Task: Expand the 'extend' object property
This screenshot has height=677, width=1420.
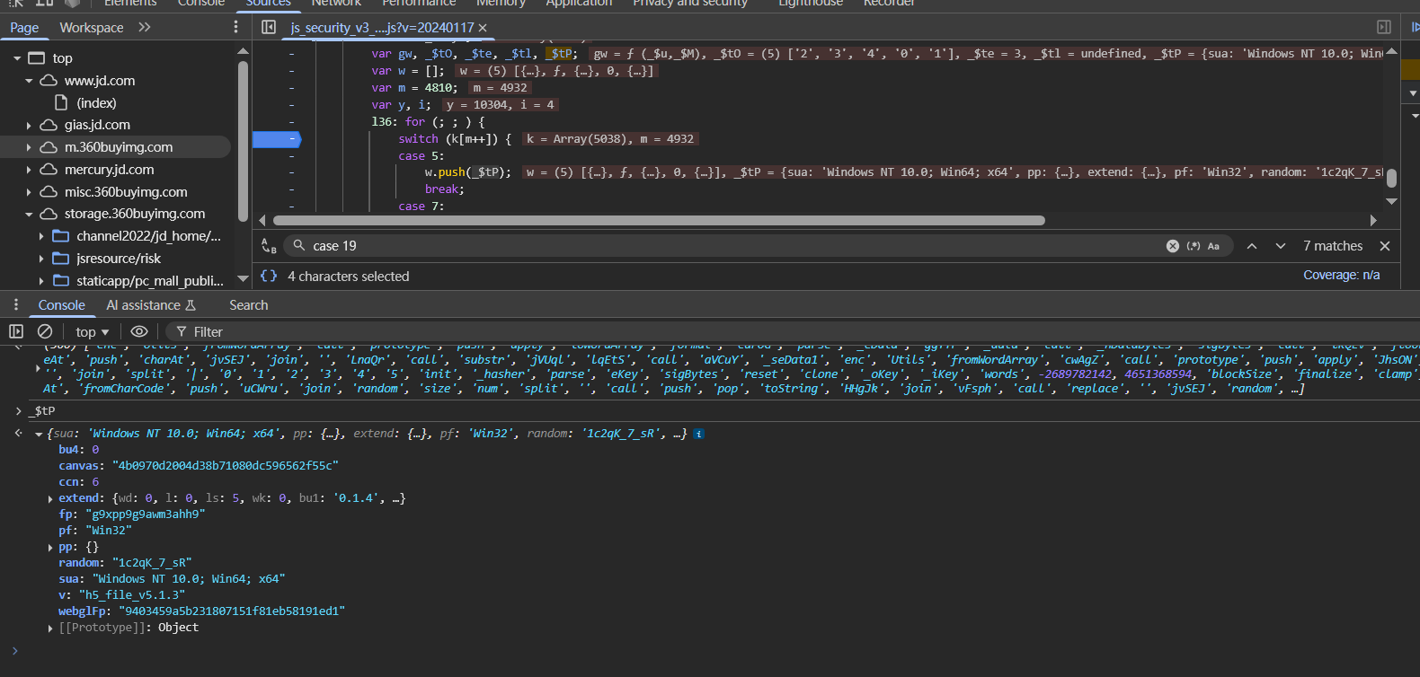Action: coord(50,498)
